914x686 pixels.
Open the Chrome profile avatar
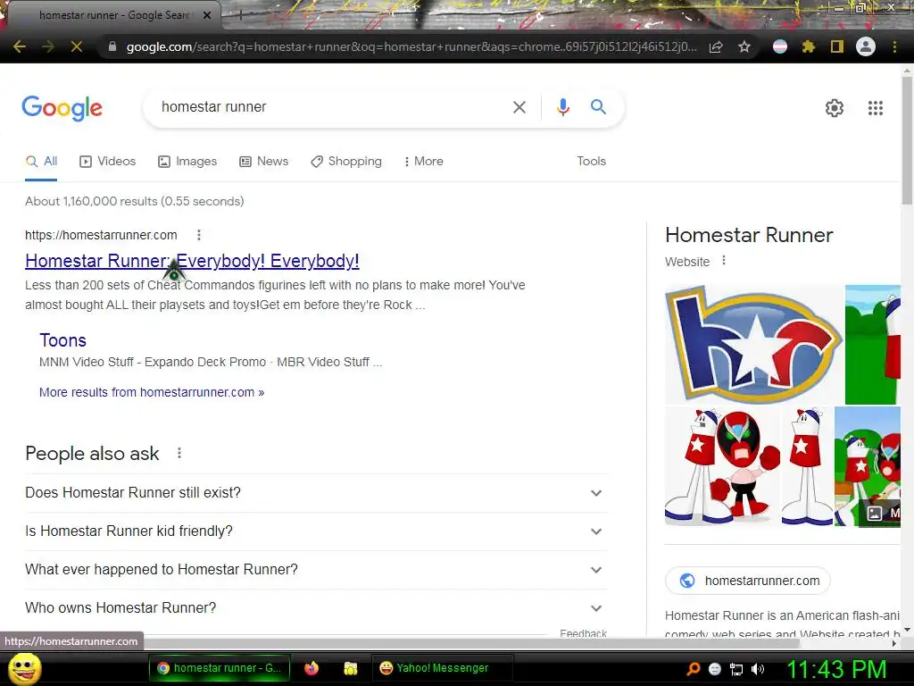pos(866,46)
